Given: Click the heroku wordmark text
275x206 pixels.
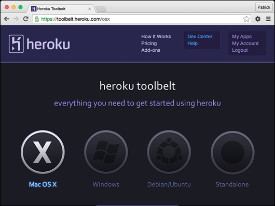Looking at the screenshot, I should (x=48, y=44).
